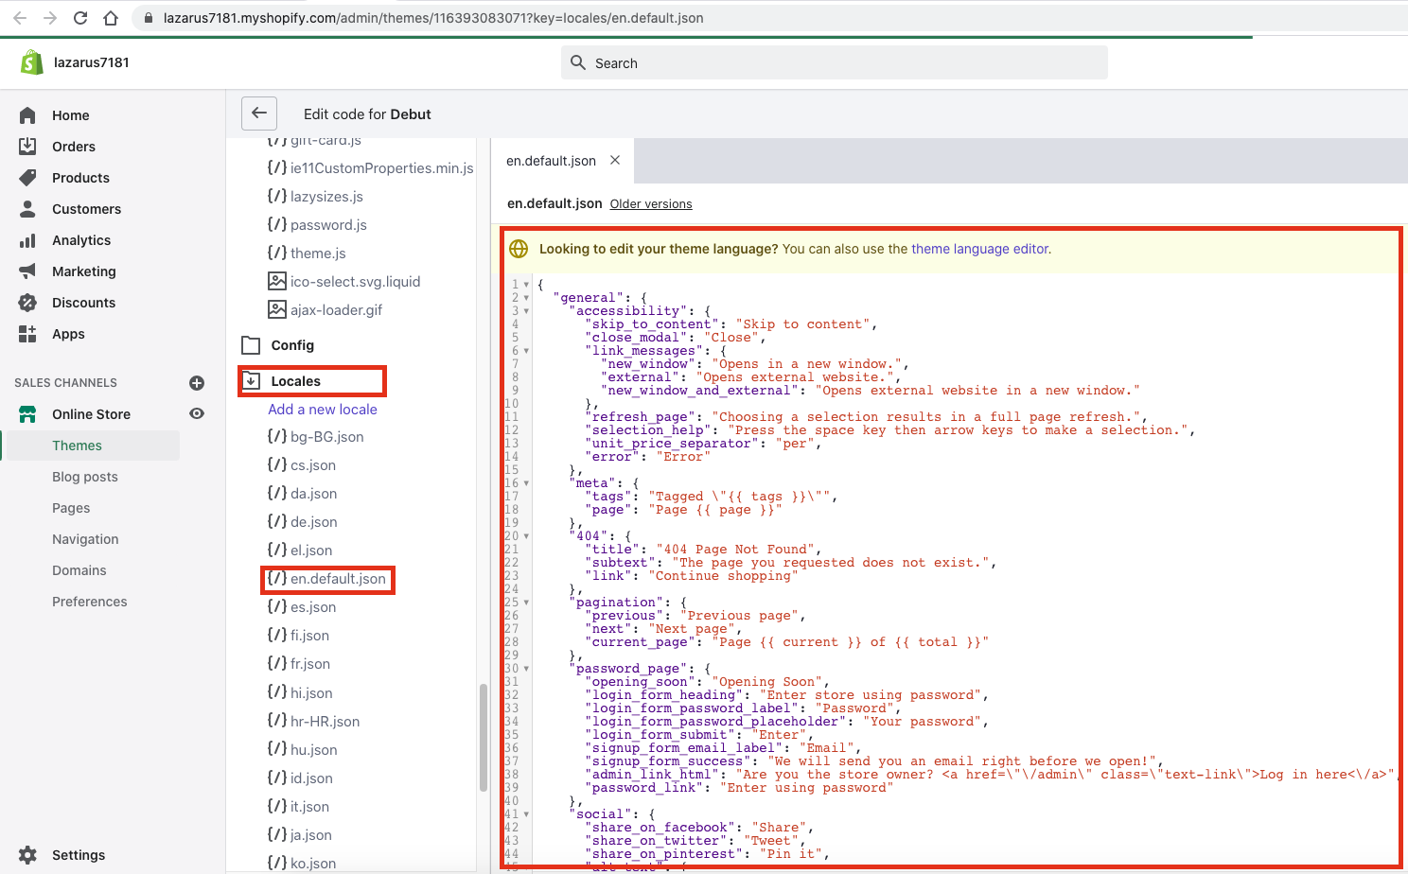View online store using eye icon

pyautogui.click(x=197, y=414)
